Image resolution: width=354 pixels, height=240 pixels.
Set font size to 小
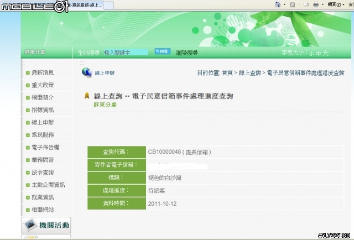point(311,54)
